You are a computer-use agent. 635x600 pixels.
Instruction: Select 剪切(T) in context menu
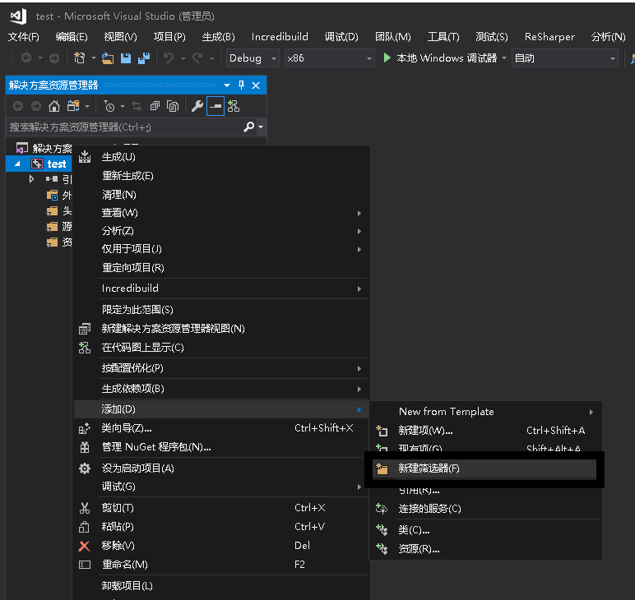point(221,508)
